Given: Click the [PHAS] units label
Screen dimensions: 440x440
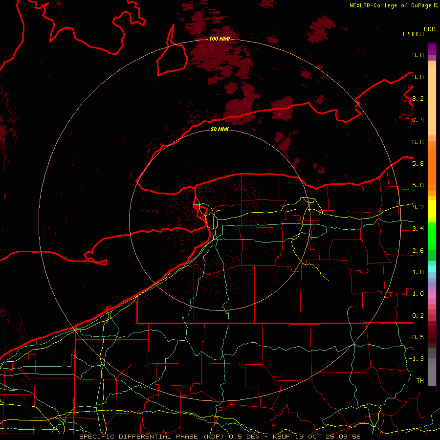Looking at the screenshot, I should tap(413, 34).
